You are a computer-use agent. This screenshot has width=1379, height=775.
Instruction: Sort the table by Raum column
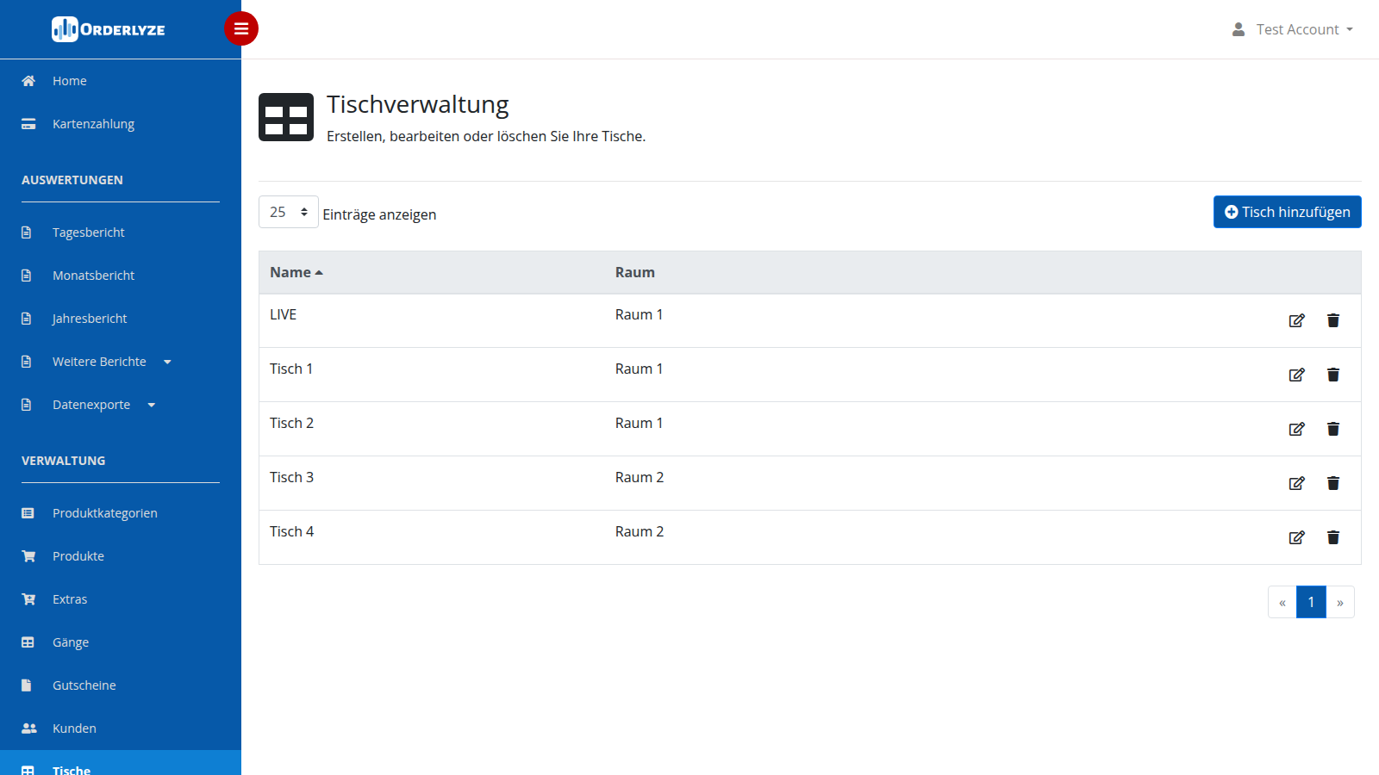click(635, 272)
